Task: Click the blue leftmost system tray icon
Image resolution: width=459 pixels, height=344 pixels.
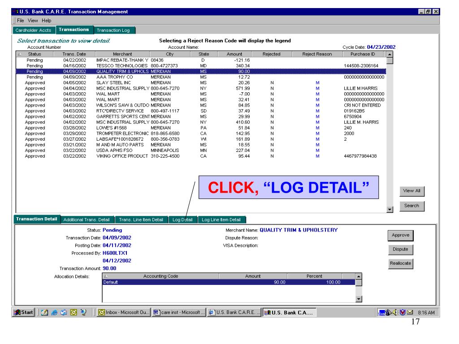Action: coord(382,313)
